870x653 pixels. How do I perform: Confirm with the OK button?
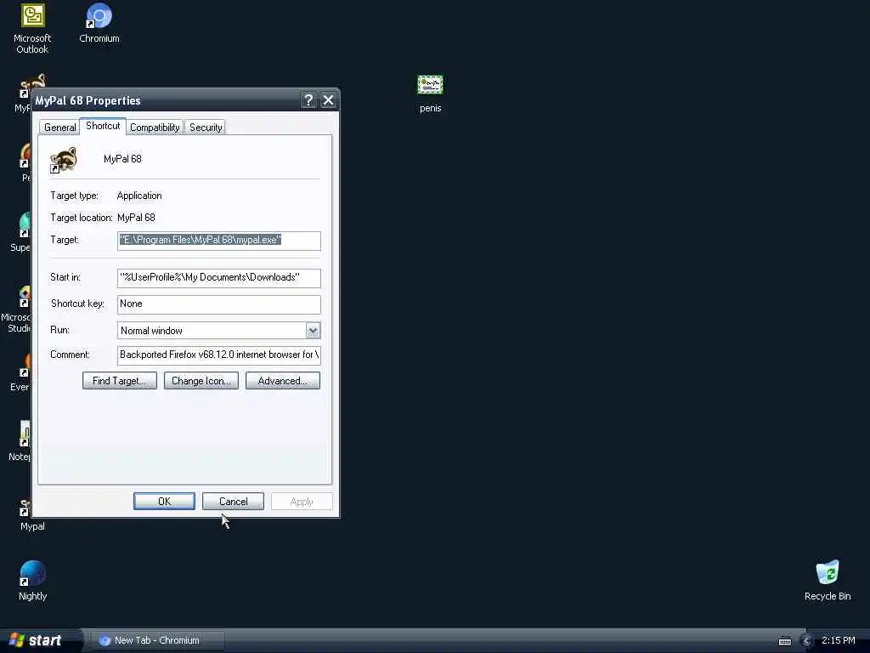tap(164, 502)
